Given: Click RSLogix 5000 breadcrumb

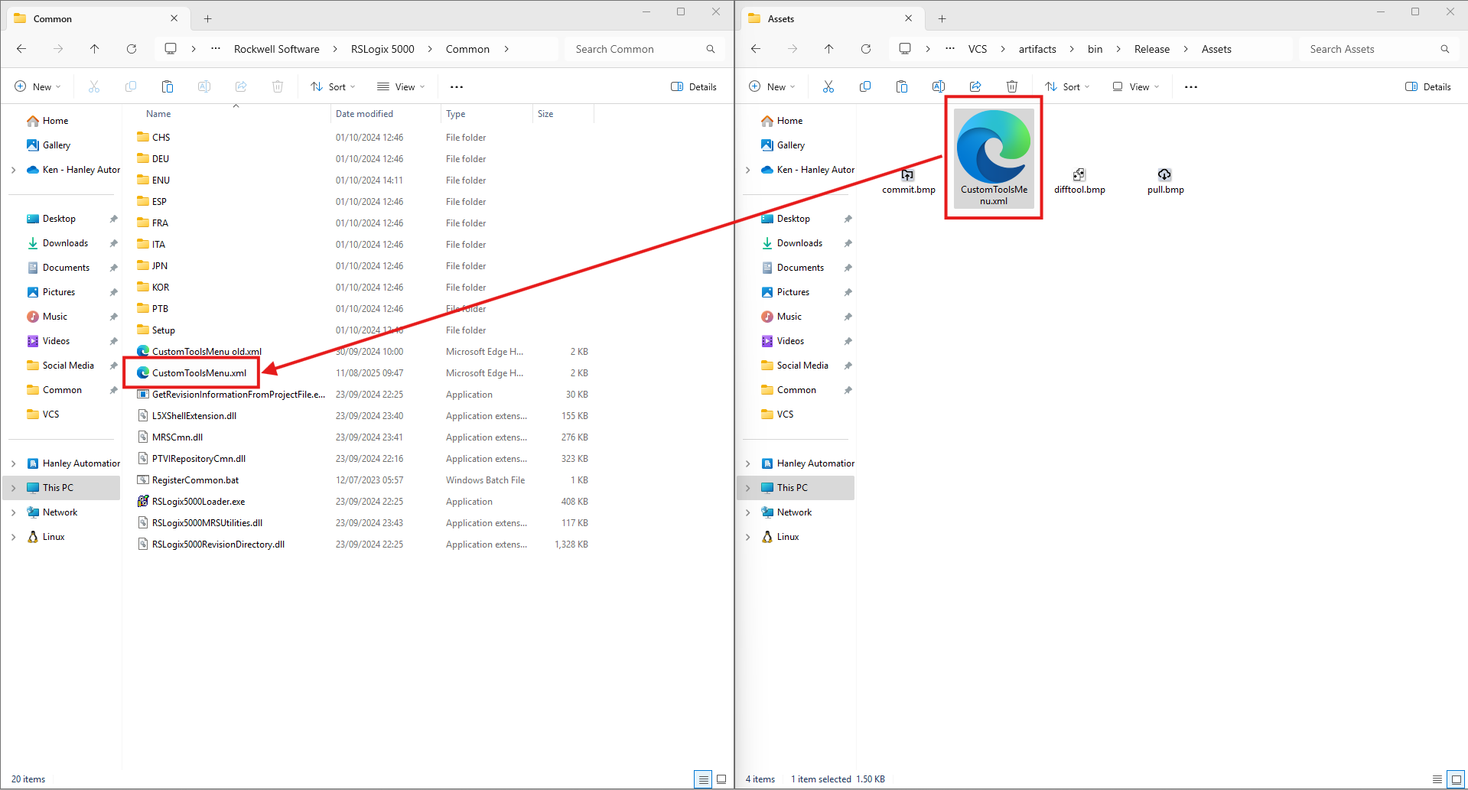Looking at the screenshot, I should (x=382, y=49).
